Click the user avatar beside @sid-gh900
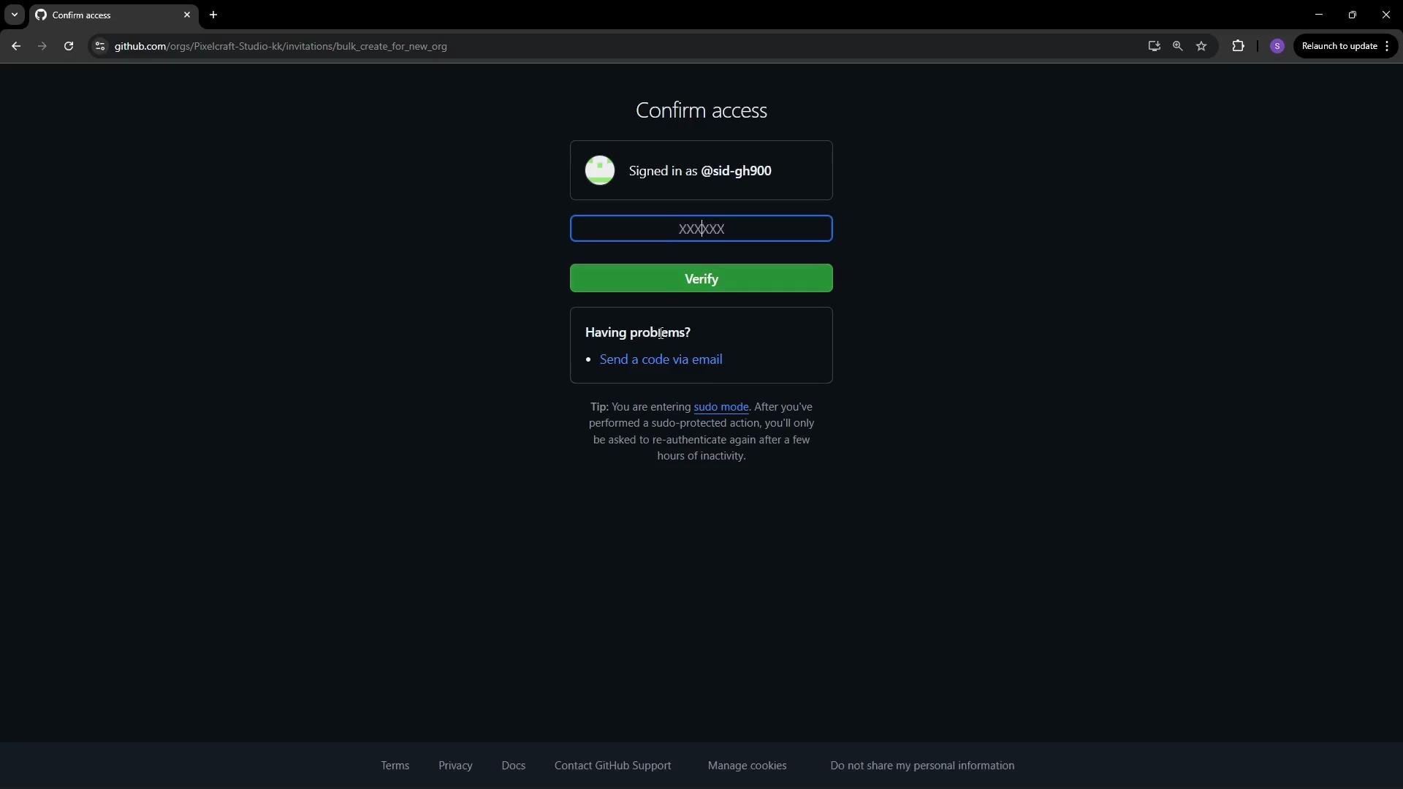This screenshot has height=789, width=1403. coord(600,170)
